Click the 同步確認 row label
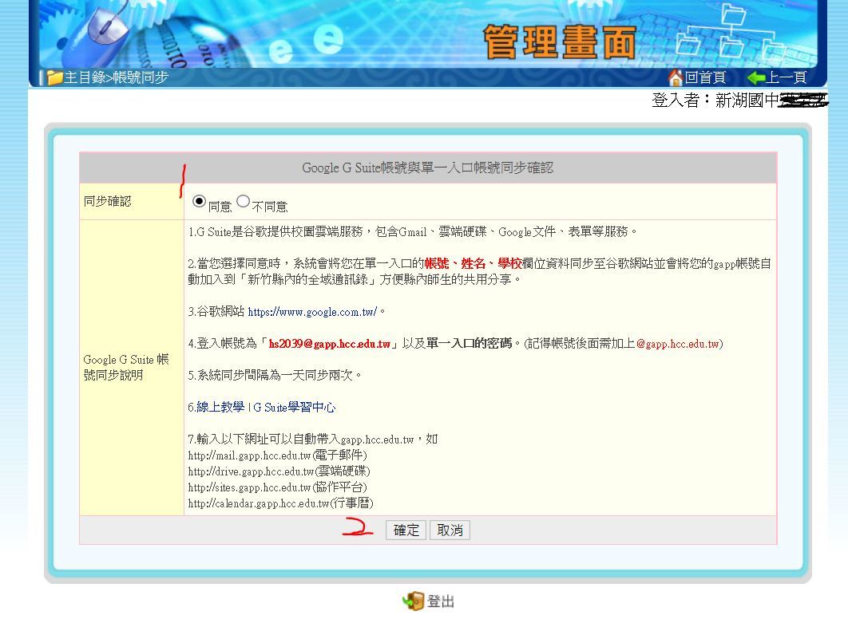This screenshot has height=623, width=848. [107, 202]
